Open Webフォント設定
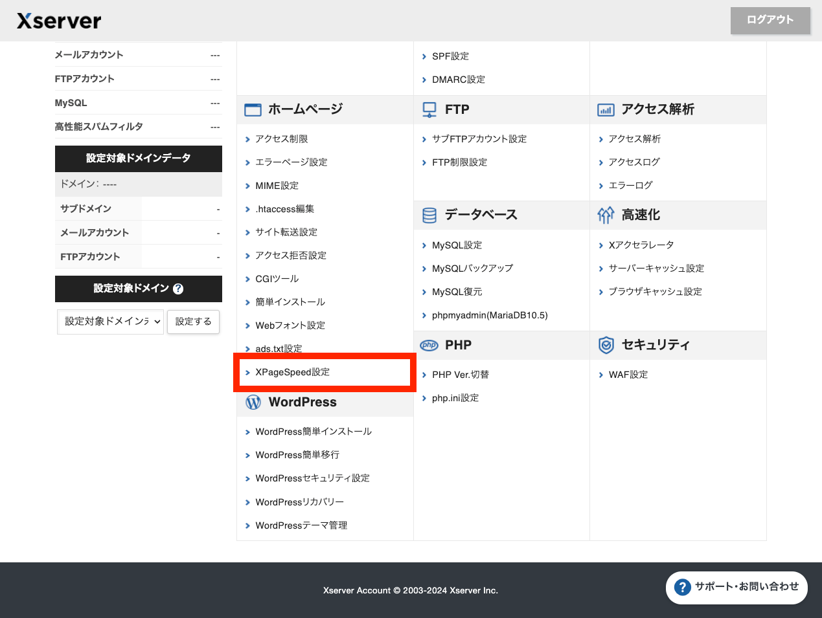822x618 pixels. [x=290, y=326]
